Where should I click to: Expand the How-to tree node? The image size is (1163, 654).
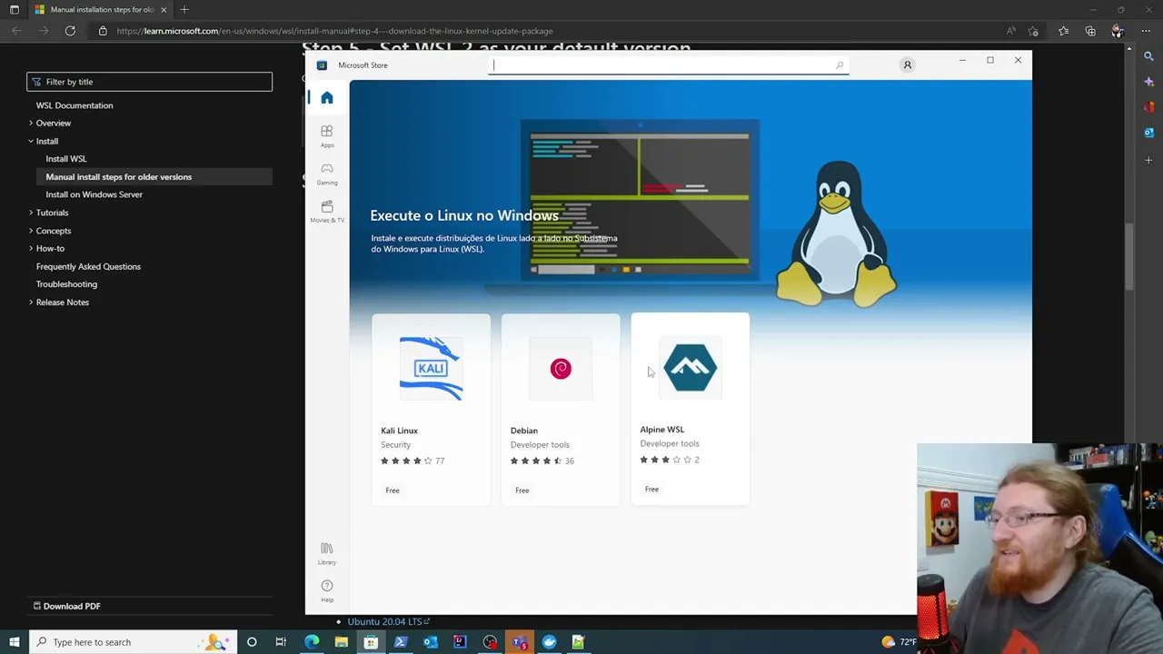pos(31,248)
